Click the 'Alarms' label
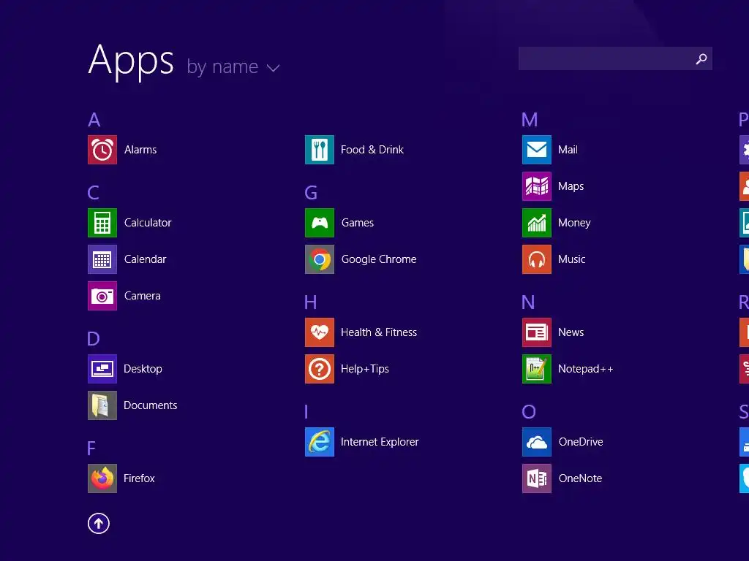Screen dimensions: 749x561 point(140,150)
